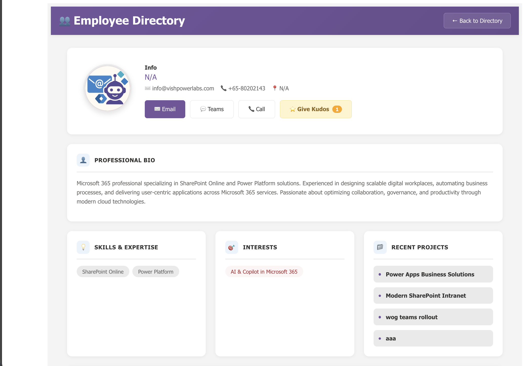Viewport: 530px width, 366px height.
Task: Click the info@vishpowerlabs.com email link
Action: point(183,88)
